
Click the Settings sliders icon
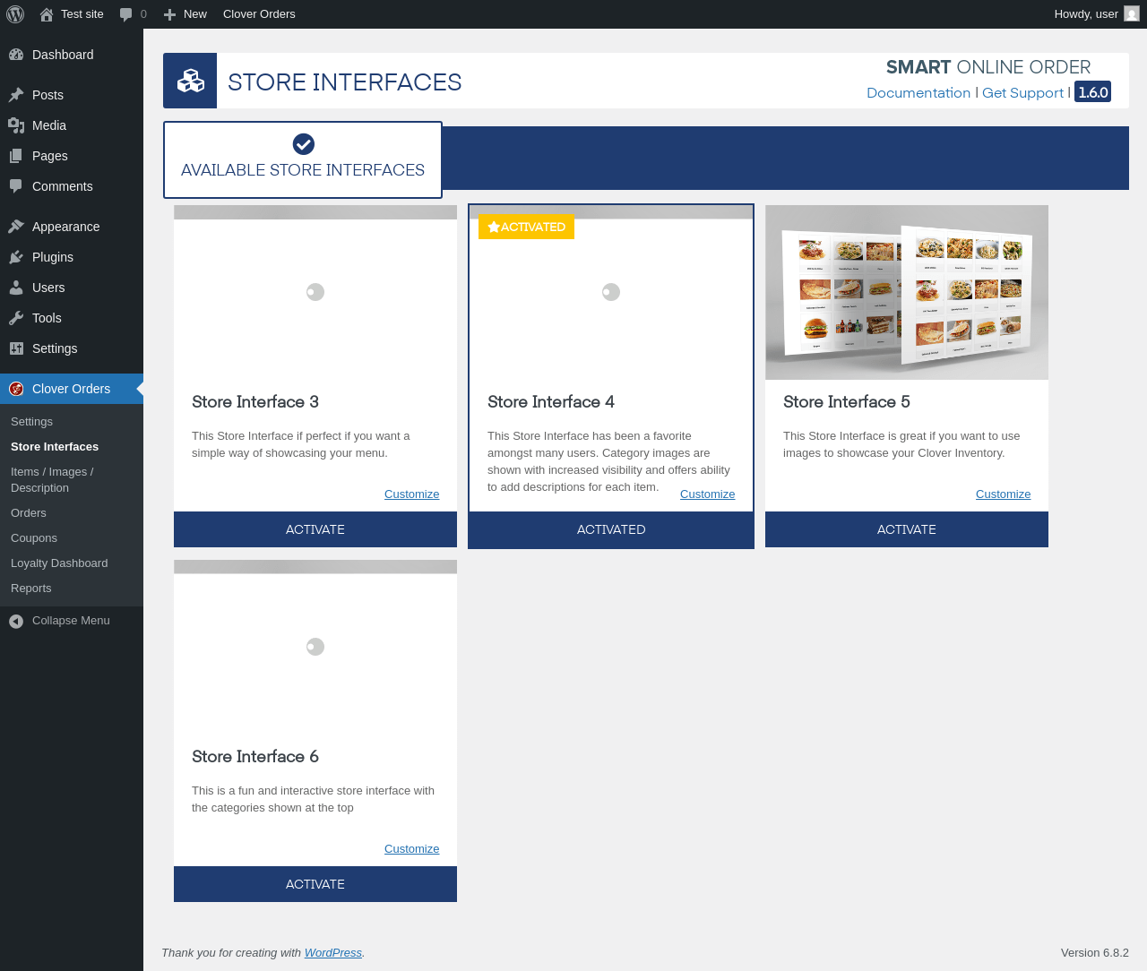(16, 348)
